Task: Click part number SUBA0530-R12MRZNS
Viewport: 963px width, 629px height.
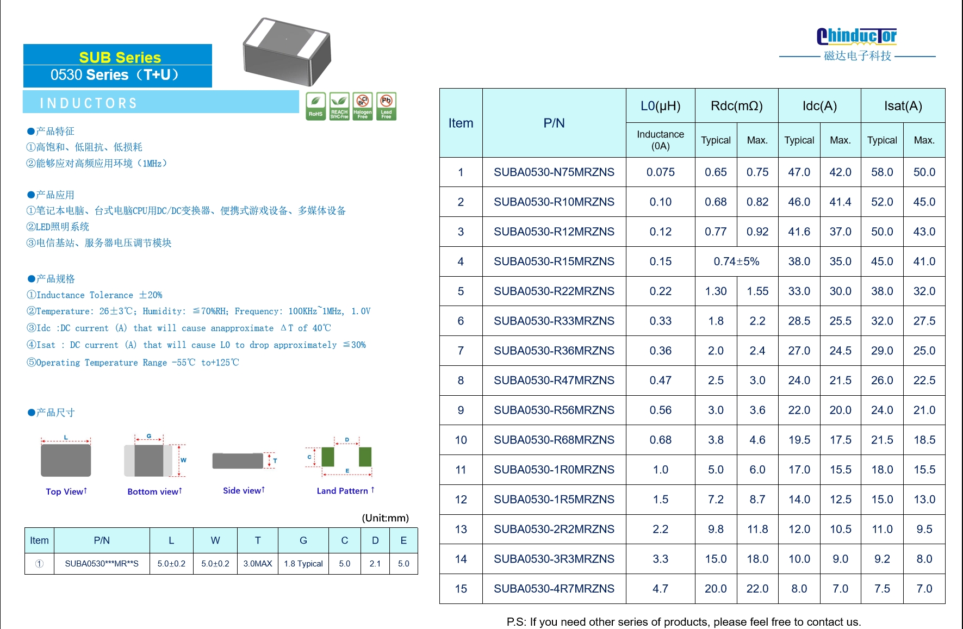Action: [x=554, y=232]
